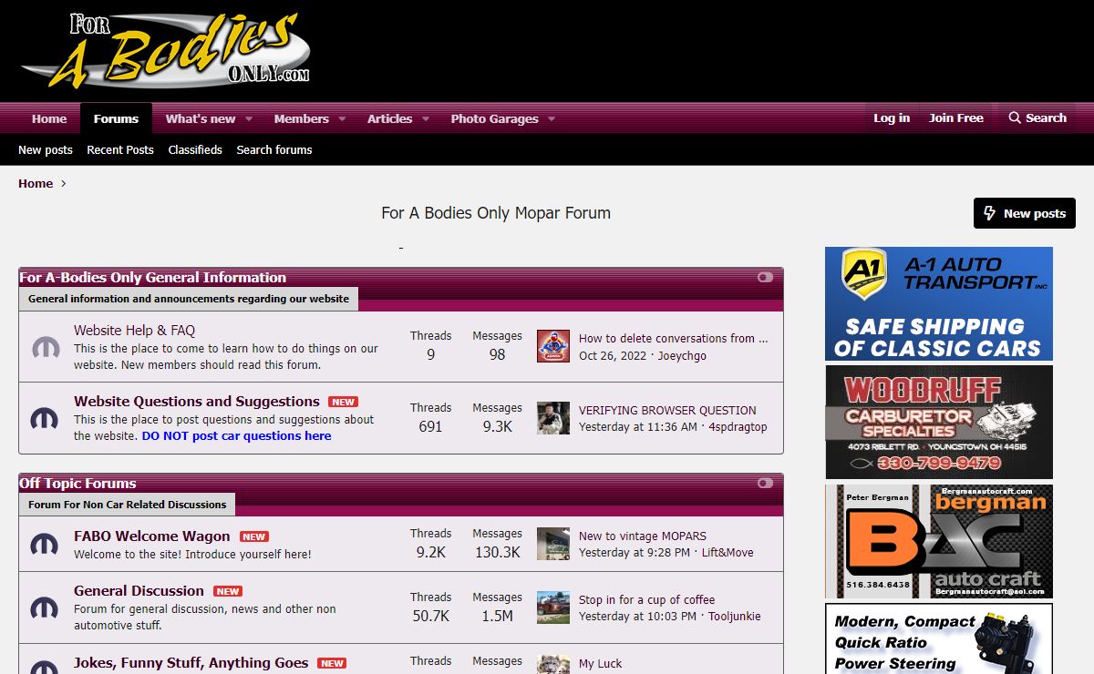Image resolution: width=1094 pixels, height=674 pixels.
Task: Open the Joeychgo username link
Action: [682, 355]
